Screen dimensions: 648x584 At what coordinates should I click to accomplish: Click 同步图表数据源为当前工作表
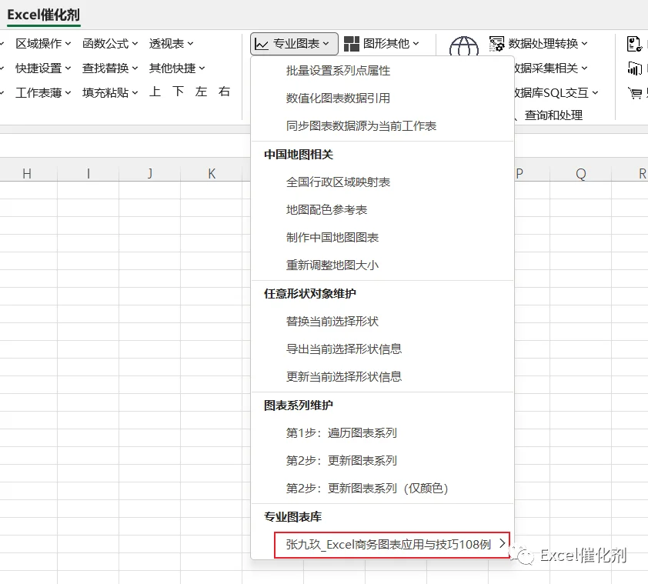coord(382,126)
